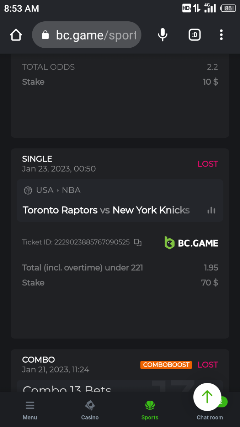This screenshot has height=427, width=240.
Task: Copy the Ticket ID number
Action: click(x=138, y=242)
